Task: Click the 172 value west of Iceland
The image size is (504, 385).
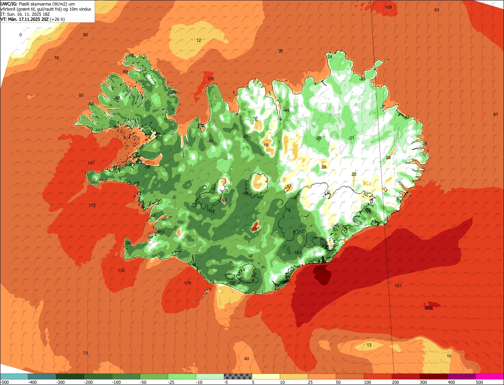Action: (92, 205)
